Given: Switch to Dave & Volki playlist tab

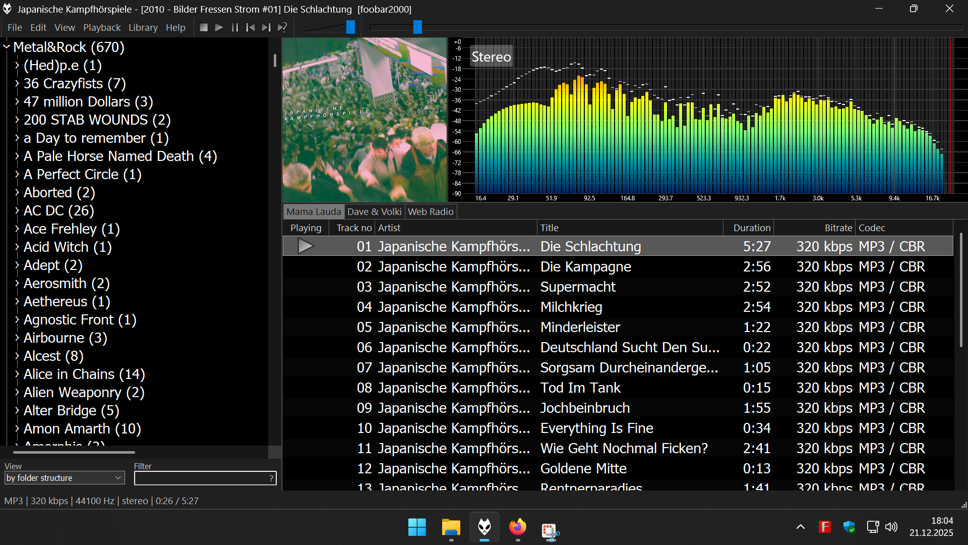Looking at the screenshot, I should click(x=374, y=212).
